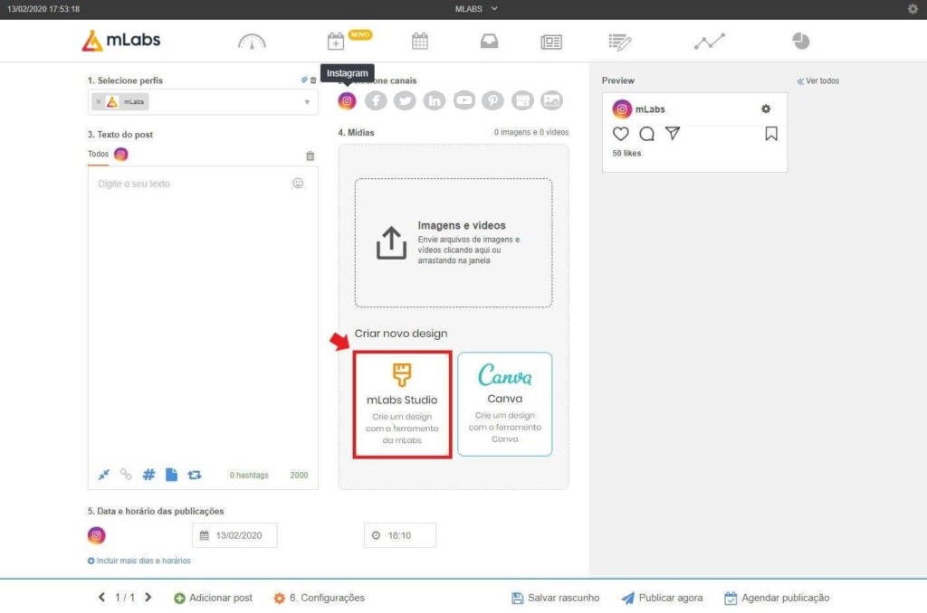Remove the mLabs profile chip
The height and width of the screenshot is (613, 927).
point(98,102)
